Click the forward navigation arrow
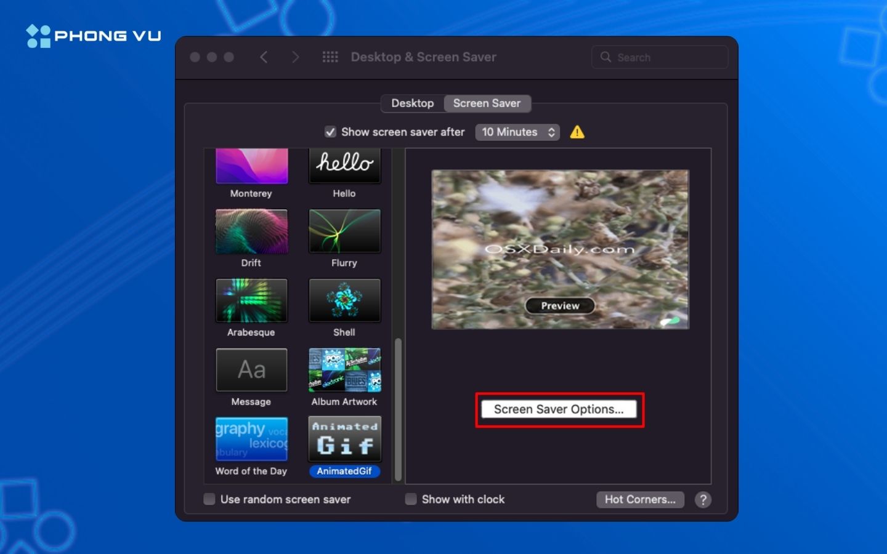This screenshot has height=554, width=887. point(295,57)
